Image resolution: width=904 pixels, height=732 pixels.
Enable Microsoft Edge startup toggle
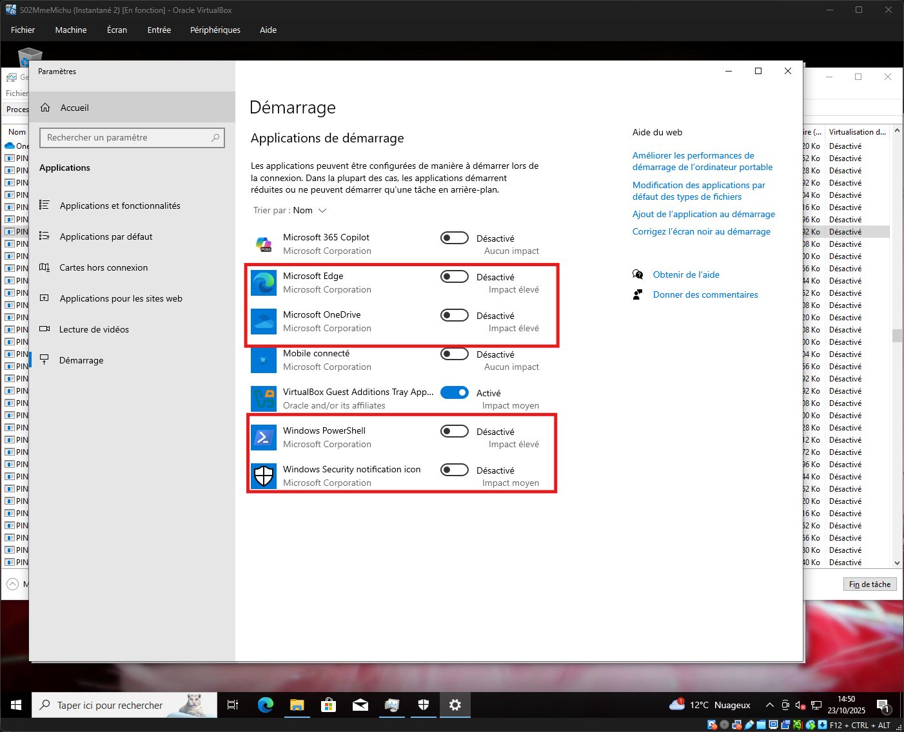click(455, 276)
